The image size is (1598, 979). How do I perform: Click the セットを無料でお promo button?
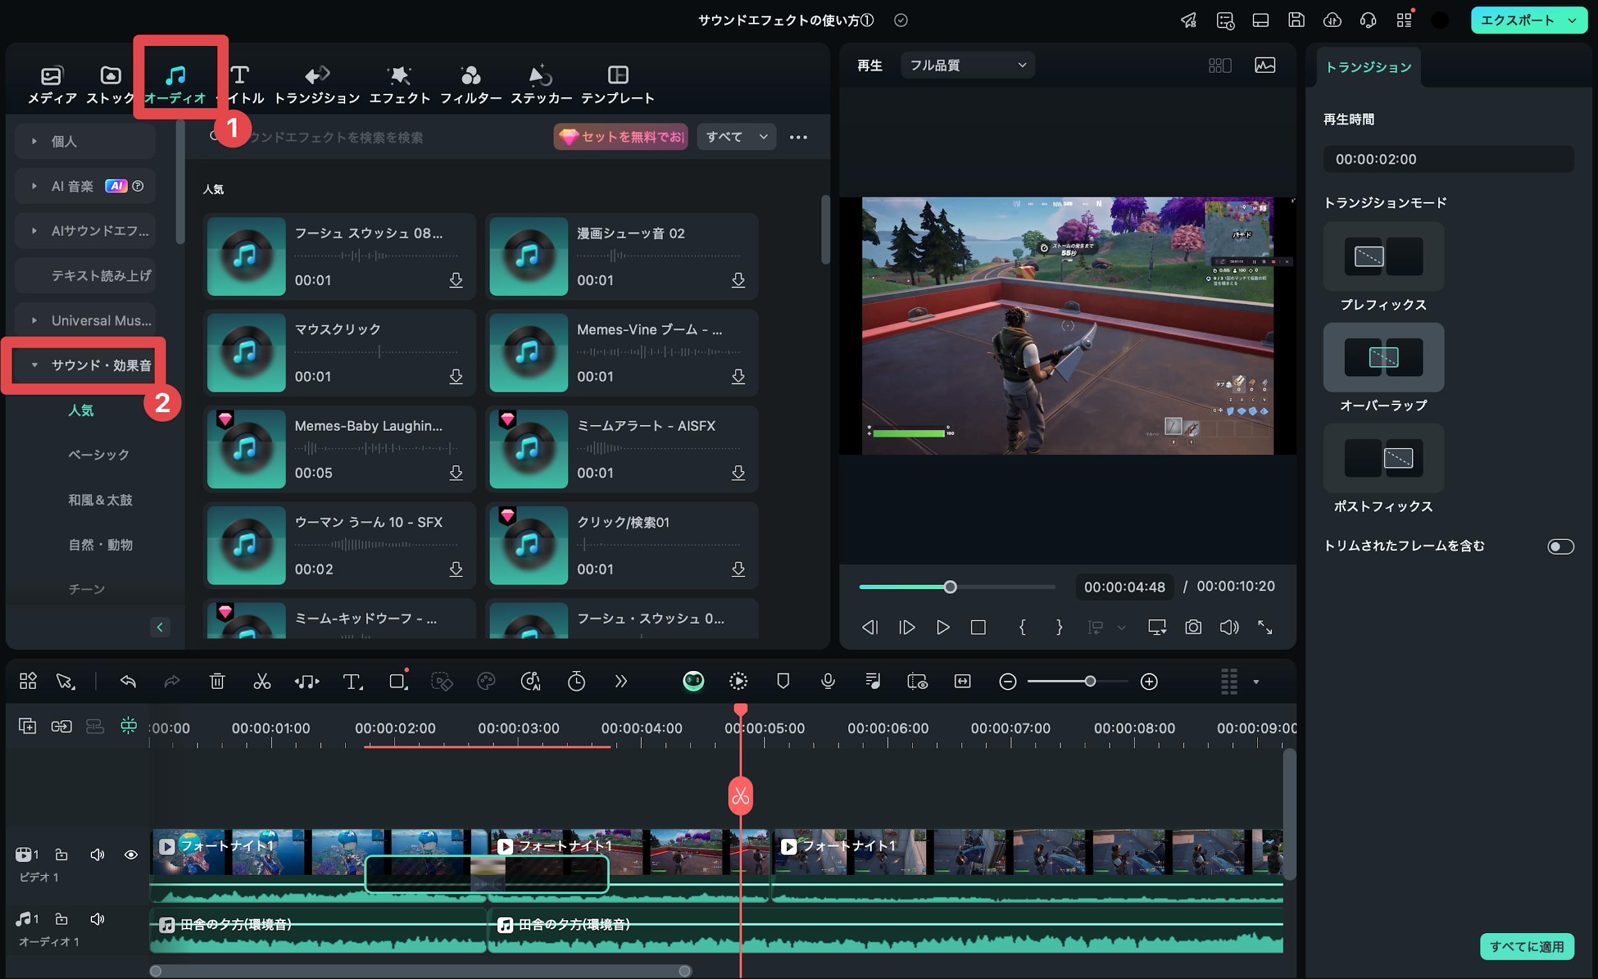(x=621, y=137)
